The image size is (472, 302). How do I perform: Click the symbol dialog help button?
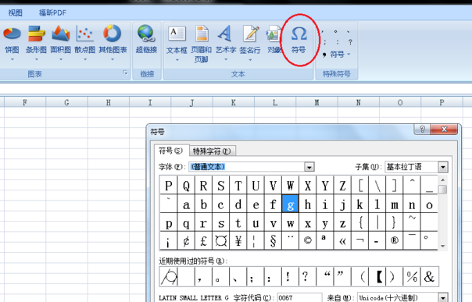[x=422, y=129]
